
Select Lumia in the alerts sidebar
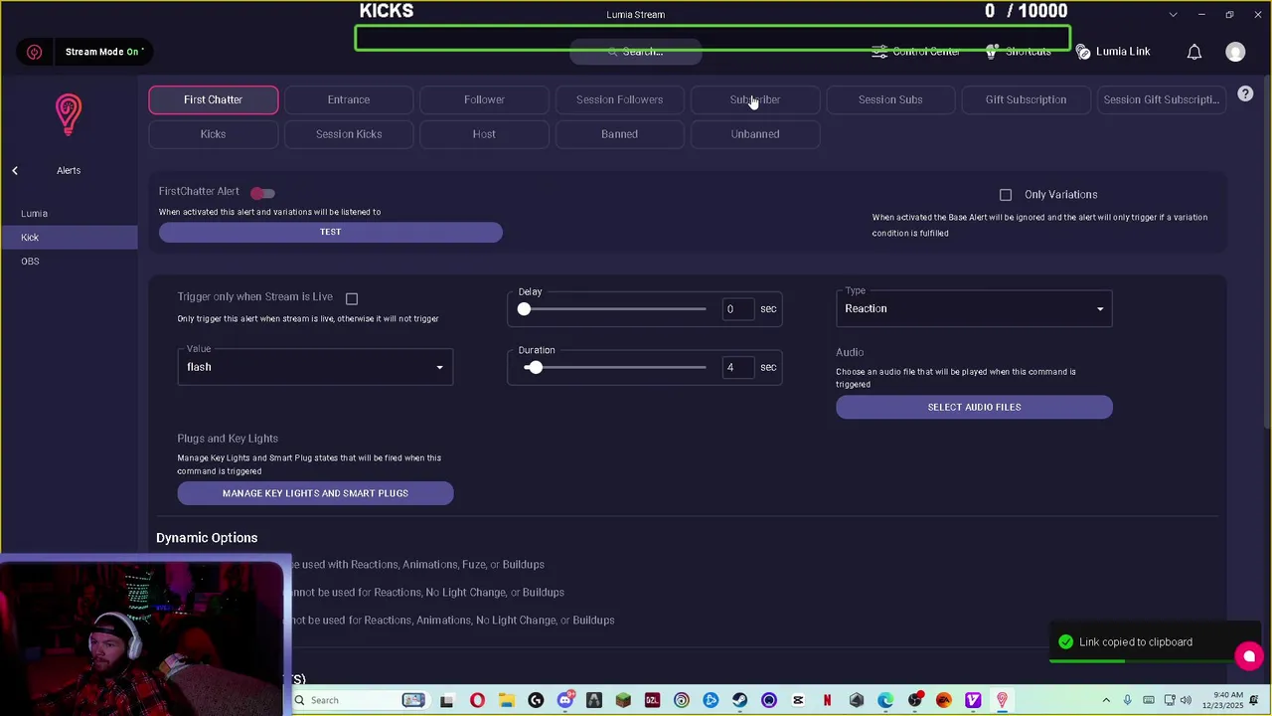click(x=69, y=214)
